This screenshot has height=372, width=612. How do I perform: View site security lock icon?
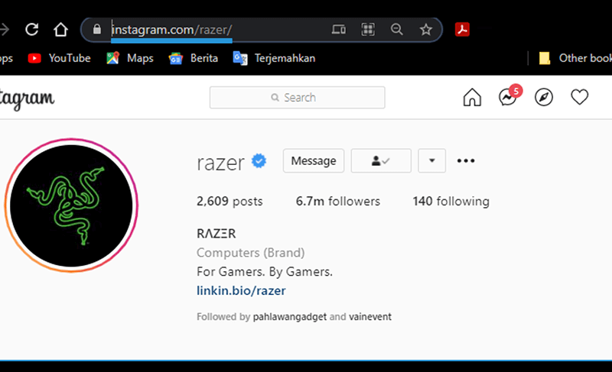point(97,29)
